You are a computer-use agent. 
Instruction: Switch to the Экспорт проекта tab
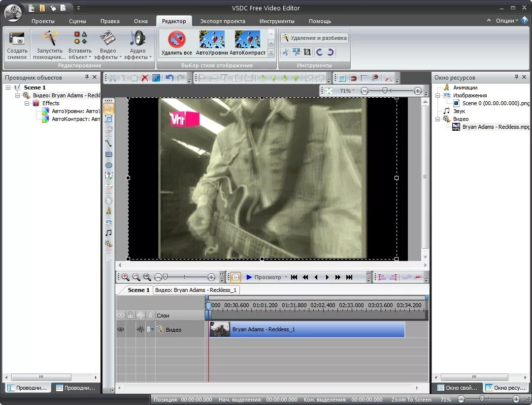(x=223, y=21)
